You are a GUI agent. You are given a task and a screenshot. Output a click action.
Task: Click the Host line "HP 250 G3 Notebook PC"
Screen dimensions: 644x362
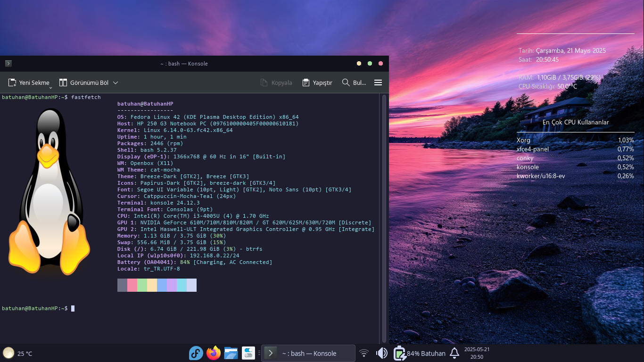(208, 123)
